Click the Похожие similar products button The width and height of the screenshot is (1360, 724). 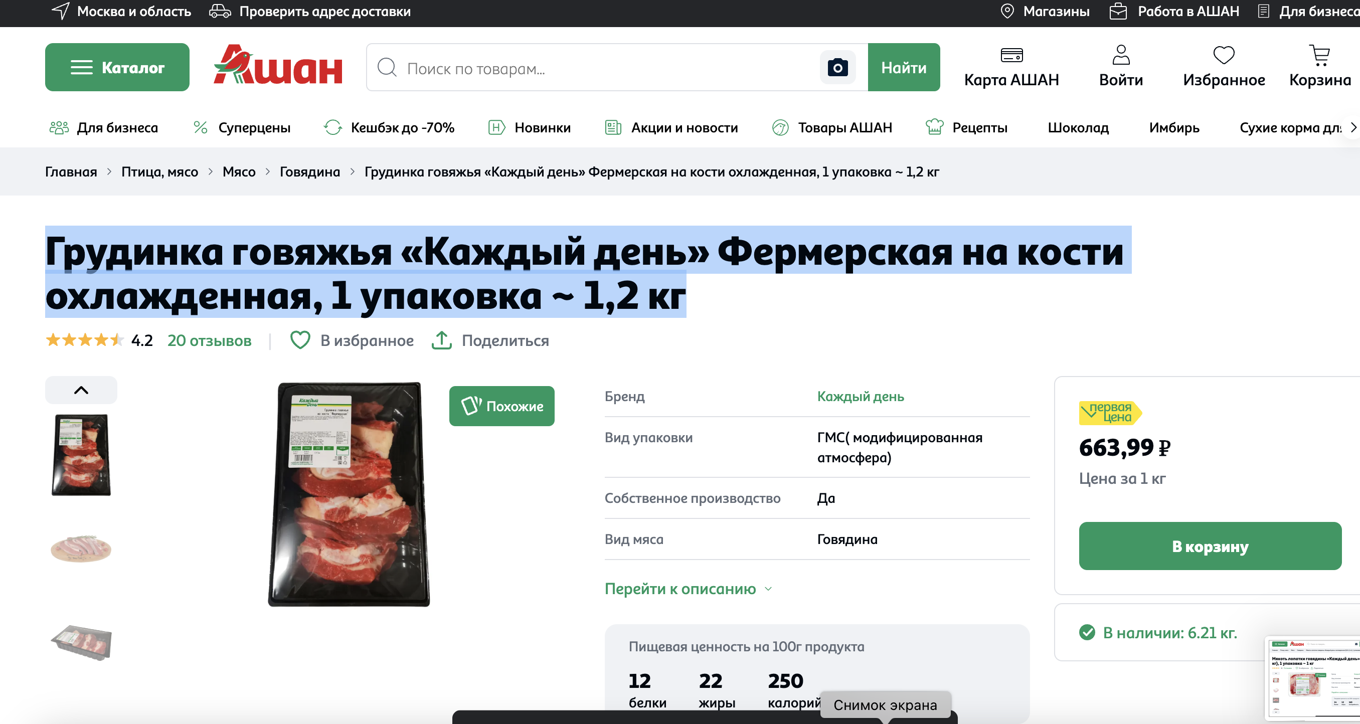(501, 406)
